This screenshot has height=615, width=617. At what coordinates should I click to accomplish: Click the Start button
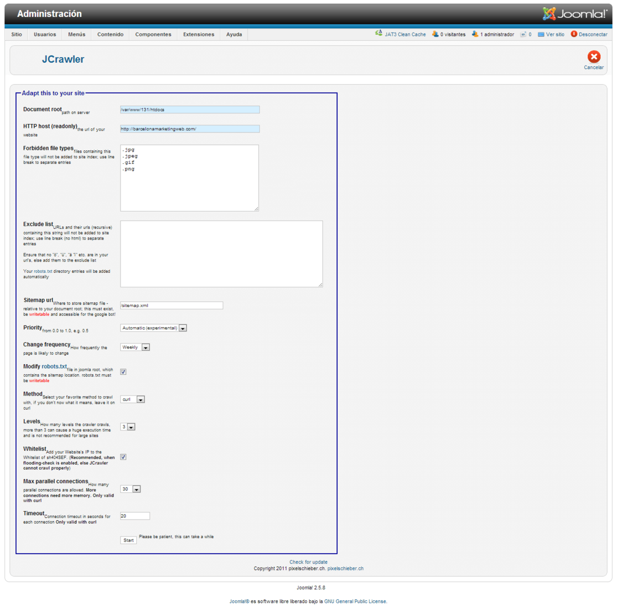coord(128,540)
